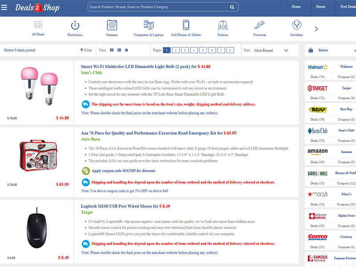Viewport: 356px width, 267px height.
Task: Click the Stores sidebar shop icon
Action: [311, 50]
